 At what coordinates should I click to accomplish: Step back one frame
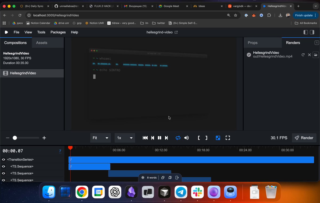pyautogui.click(x=153, y=138)
